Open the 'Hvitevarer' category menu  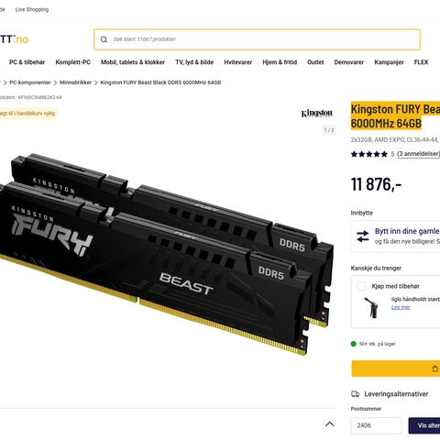pyautogui.click(x=237, y=62)
